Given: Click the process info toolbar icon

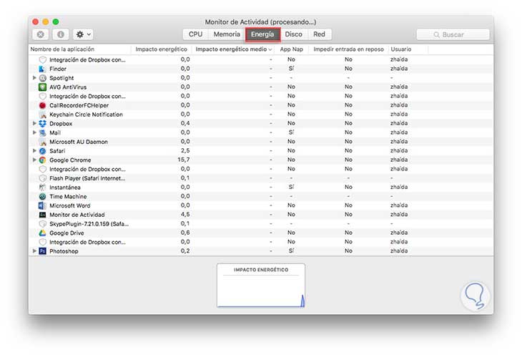Looking at the screenshot, I should [61, 34].
